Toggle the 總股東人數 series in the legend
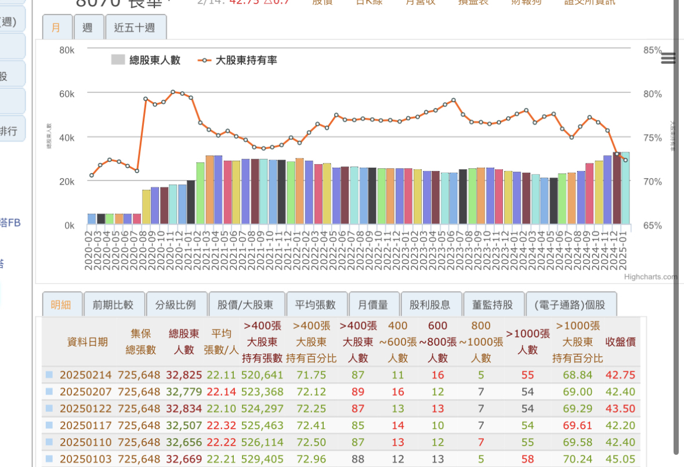684x467 pixels. 146,60
